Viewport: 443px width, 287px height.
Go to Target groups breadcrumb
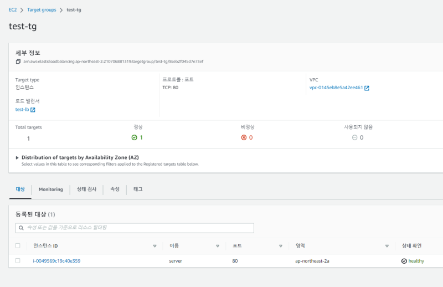(42, 10)
